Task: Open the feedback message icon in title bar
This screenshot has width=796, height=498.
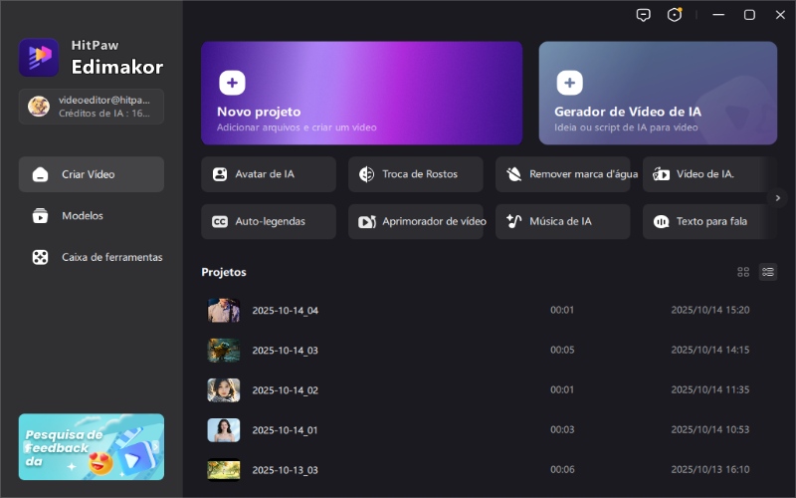Action: (643, 15)
